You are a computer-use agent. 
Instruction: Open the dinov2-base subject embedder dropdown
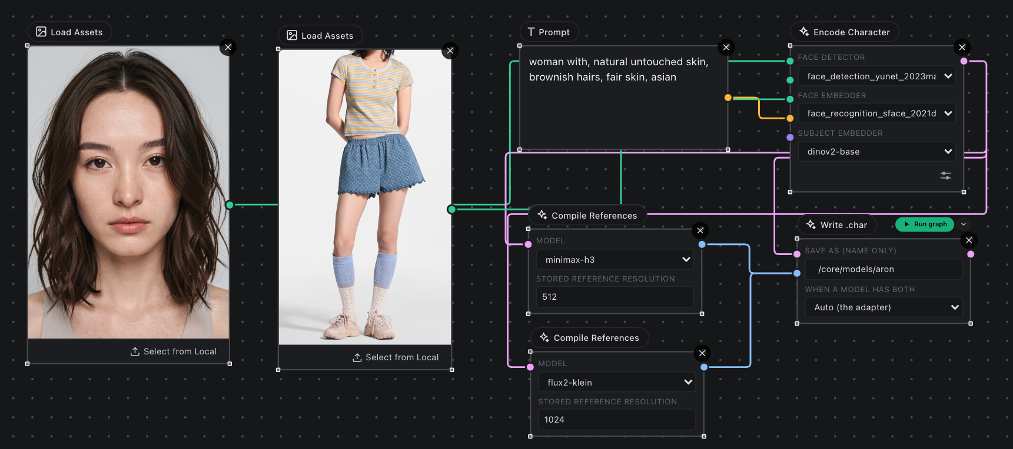coord(877,151)
